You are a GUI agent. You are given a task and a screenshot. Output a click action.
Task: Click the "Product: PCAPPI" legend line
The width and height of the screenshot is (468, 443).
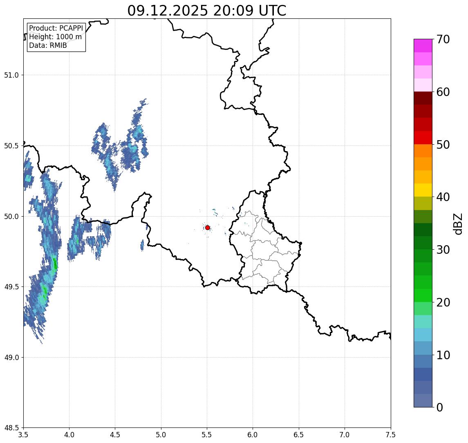[x=56, y=28]
